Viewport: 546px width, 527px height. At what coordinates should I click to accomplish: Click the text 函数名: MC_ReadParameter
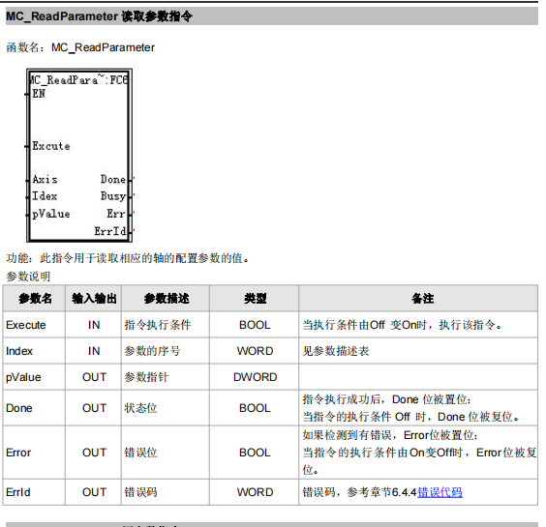coord(80,47)
